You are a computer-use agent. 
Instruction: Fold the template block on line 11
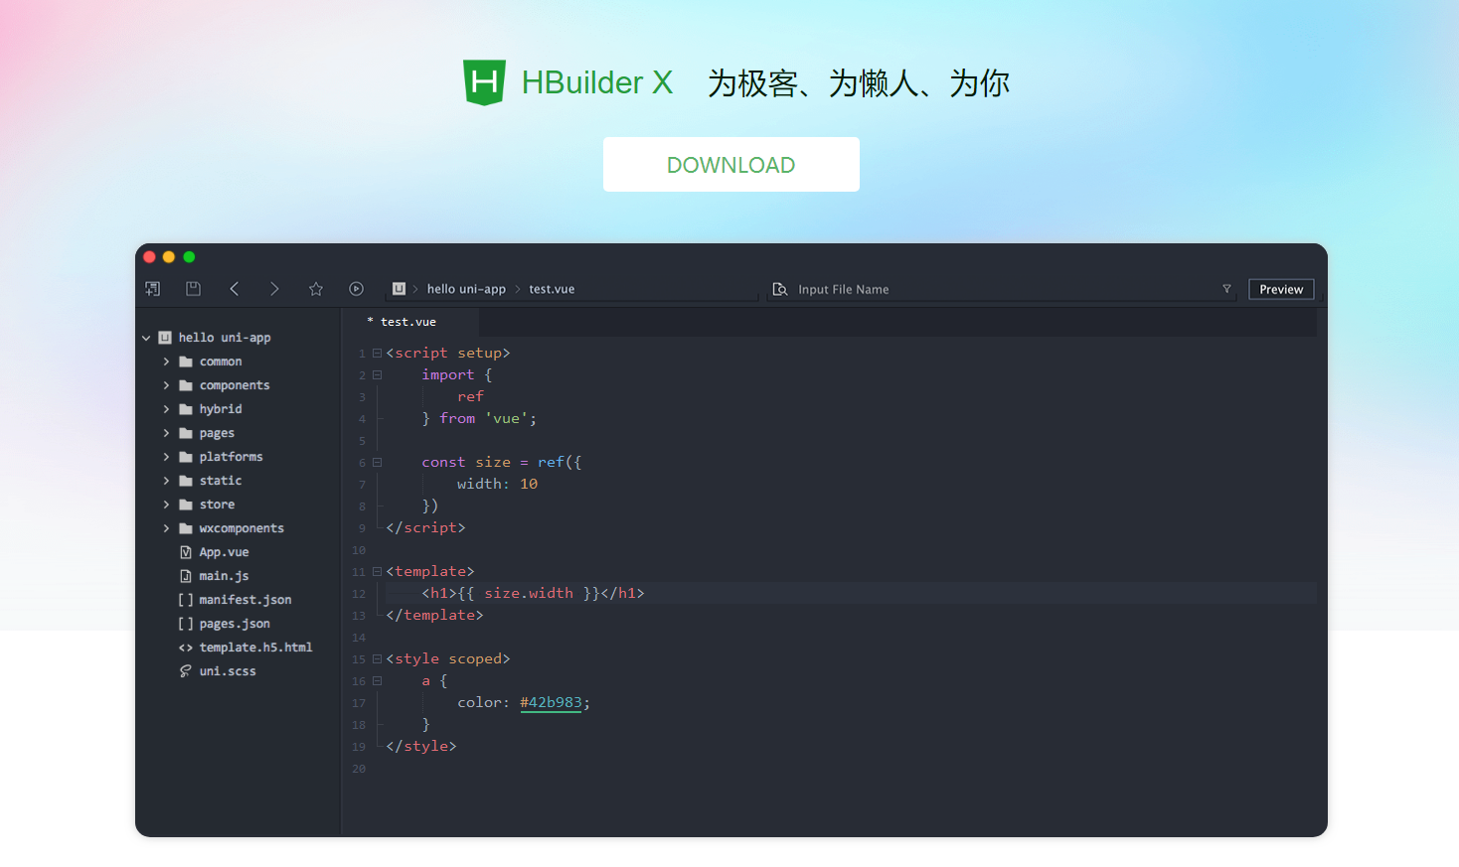click(377, 572)
